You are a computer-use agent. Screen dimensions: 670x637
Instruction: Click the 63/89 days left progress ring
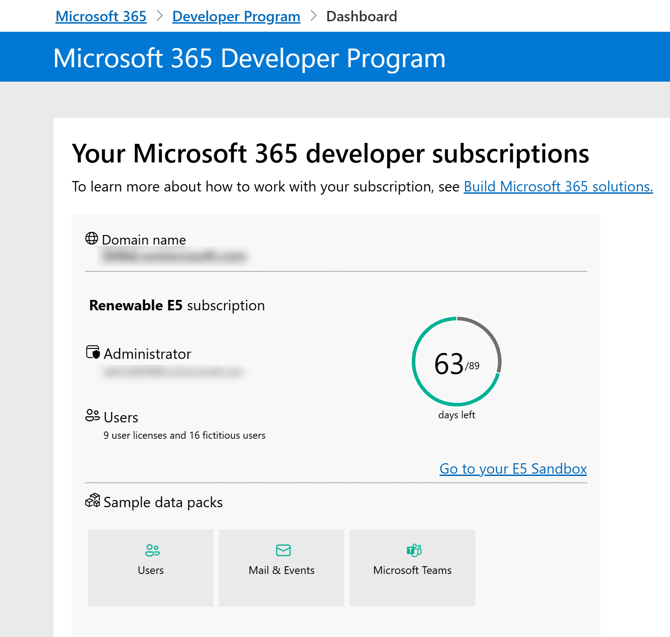457,362
